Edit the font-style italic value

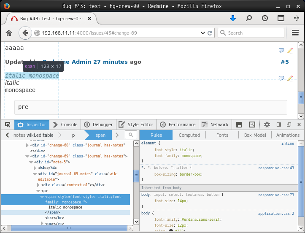[186, 150]
